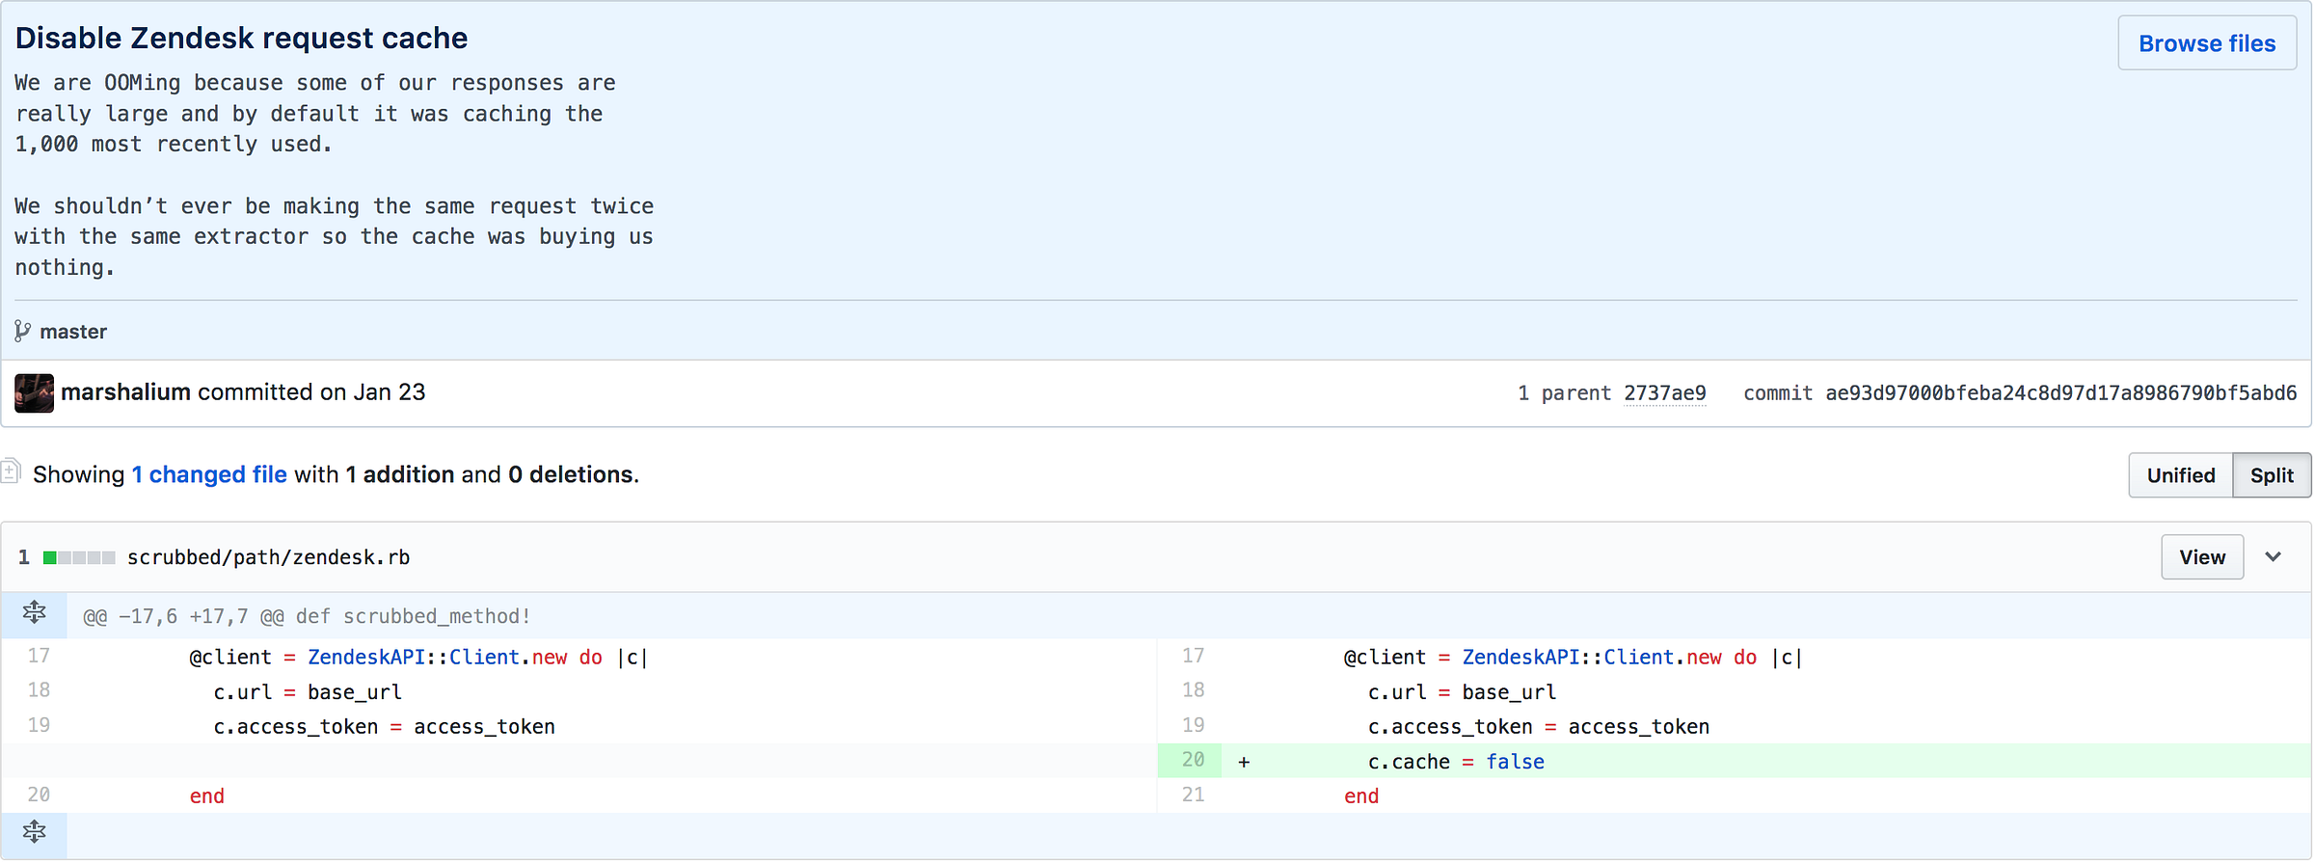
Task: Open marshalium's avatar image
Action: [34, 393]
